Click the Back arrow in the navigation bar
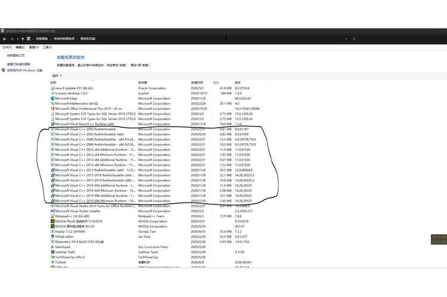447x297 pixels. 5,39
